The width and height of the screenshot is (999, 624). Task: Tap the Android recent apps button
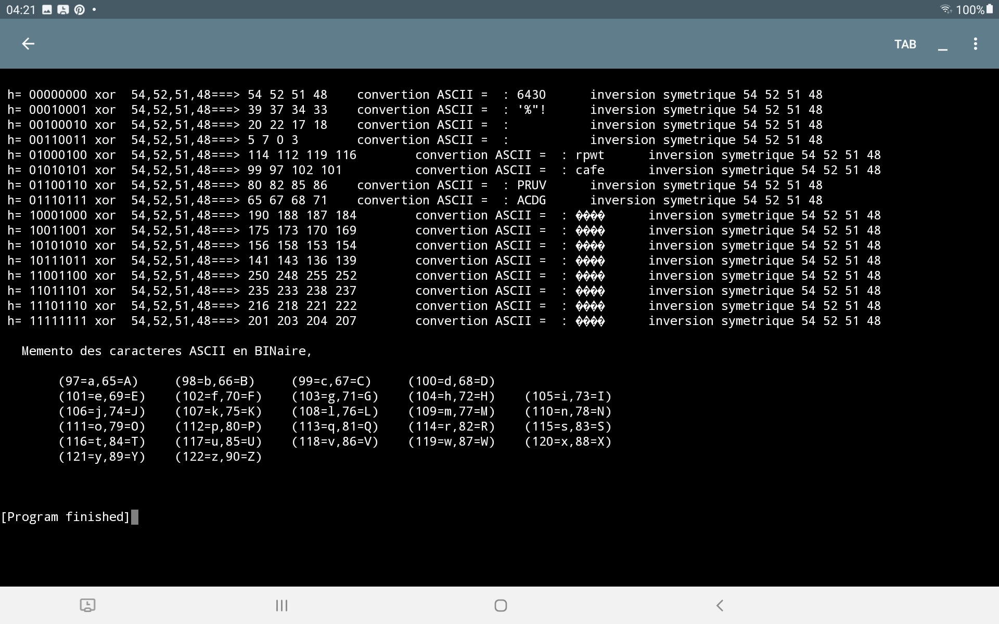tap(281, 605)
